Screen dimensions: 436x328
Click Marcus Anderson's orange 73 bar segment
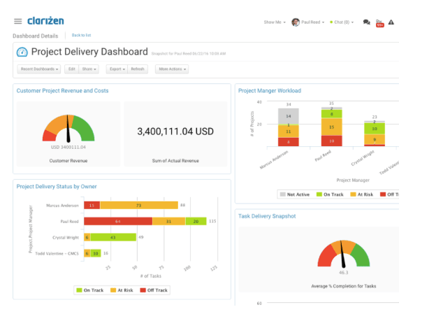point(139,206)
